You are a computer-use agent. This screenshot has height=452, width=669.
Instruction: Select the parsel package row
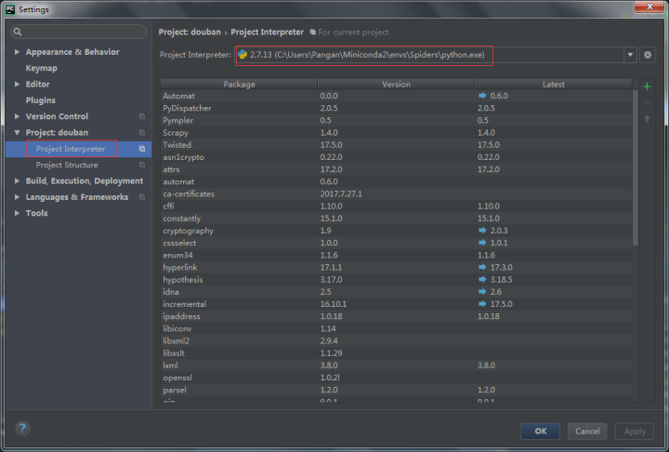397,390
